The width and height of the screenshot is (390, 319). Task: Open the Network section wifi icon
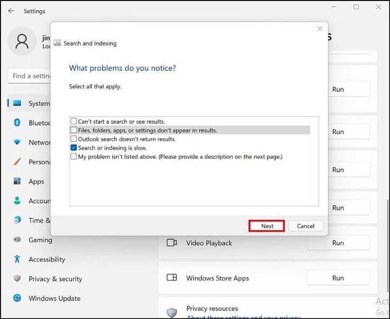17,142
